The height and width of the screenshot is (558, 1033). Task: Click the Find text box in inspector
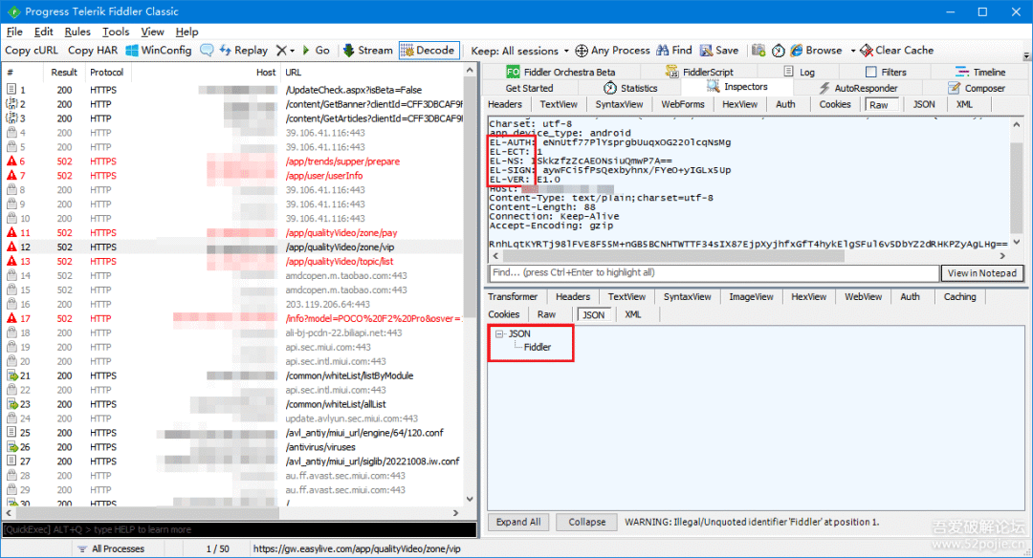714,273
